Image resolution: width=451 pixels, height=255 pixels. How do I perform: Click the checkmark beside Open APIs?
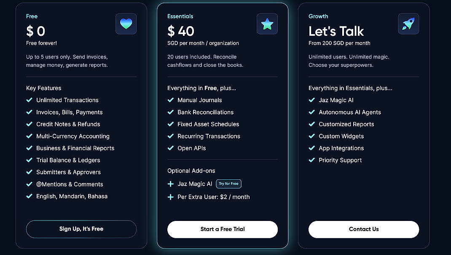pos(170,148)
